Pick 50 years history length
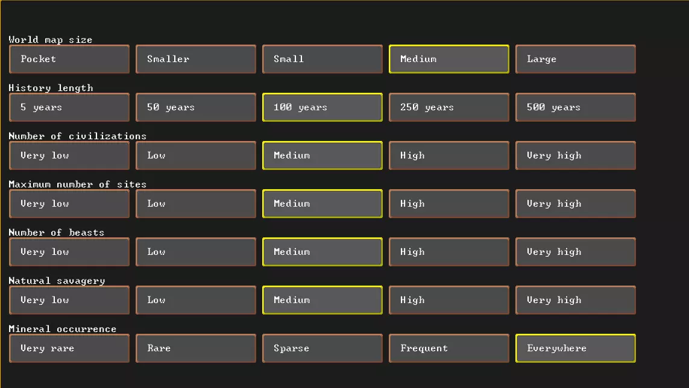The width and height of the screenshot is (689, 388). (196, 107)
